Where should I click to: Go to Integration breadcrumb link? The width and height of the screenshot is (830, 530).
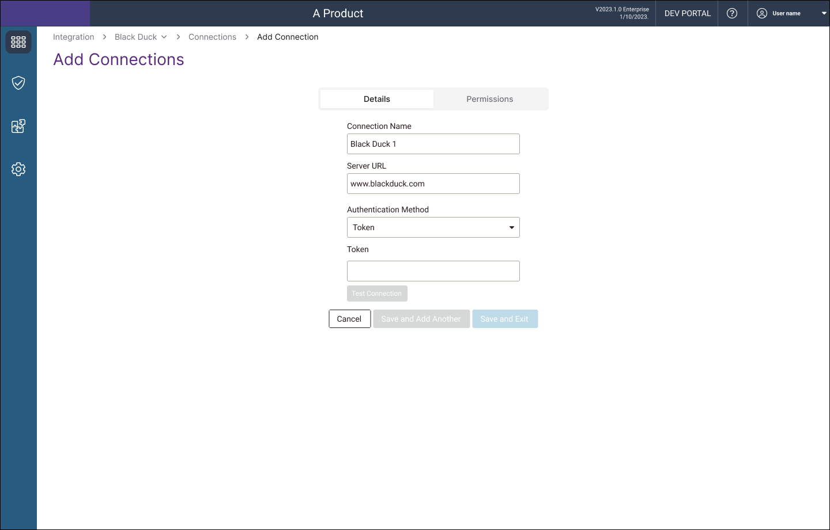[x=73, y=37]
